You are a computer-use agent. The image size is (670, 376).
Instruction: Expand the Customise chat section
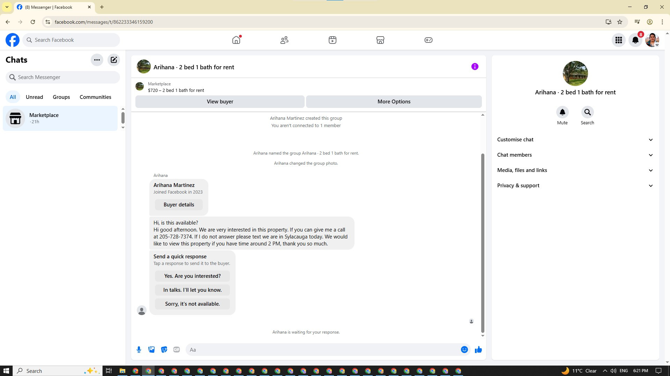coord(575,140)
